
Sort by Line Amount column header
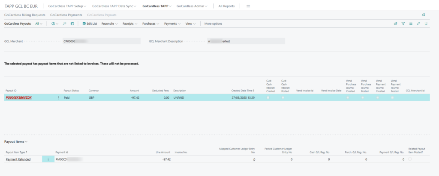[163, 153]
